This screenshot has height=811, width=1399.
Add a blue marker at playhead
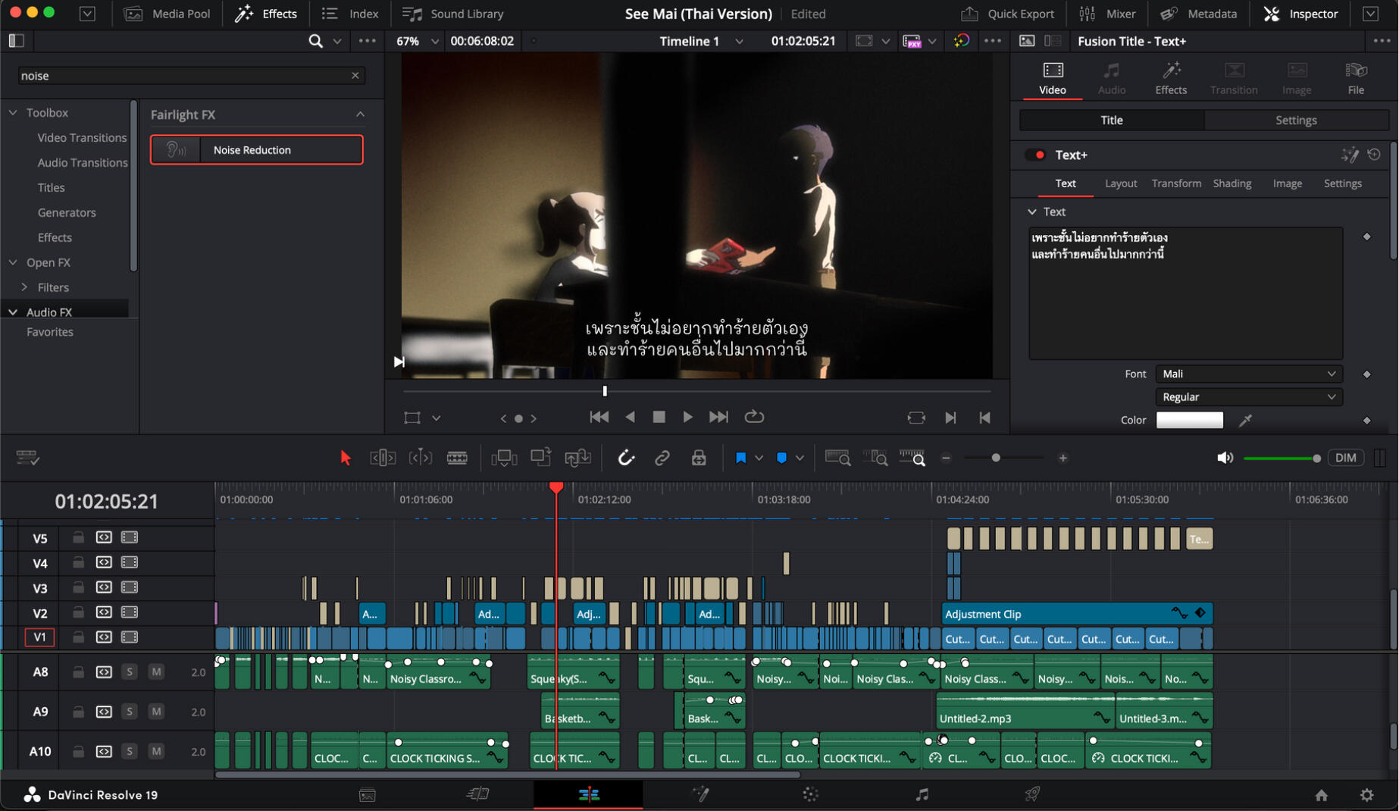coord(781,458)
